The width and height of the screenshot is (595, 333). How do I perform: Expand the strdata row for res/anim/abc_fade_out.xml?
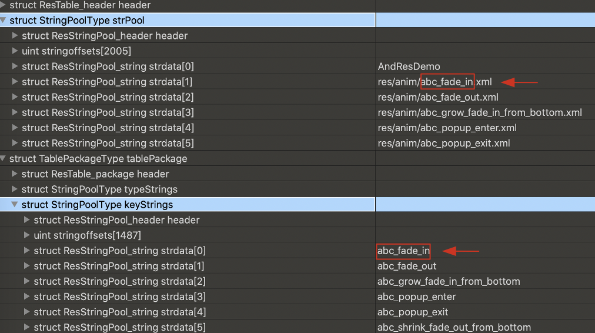(x=15, y=97)
